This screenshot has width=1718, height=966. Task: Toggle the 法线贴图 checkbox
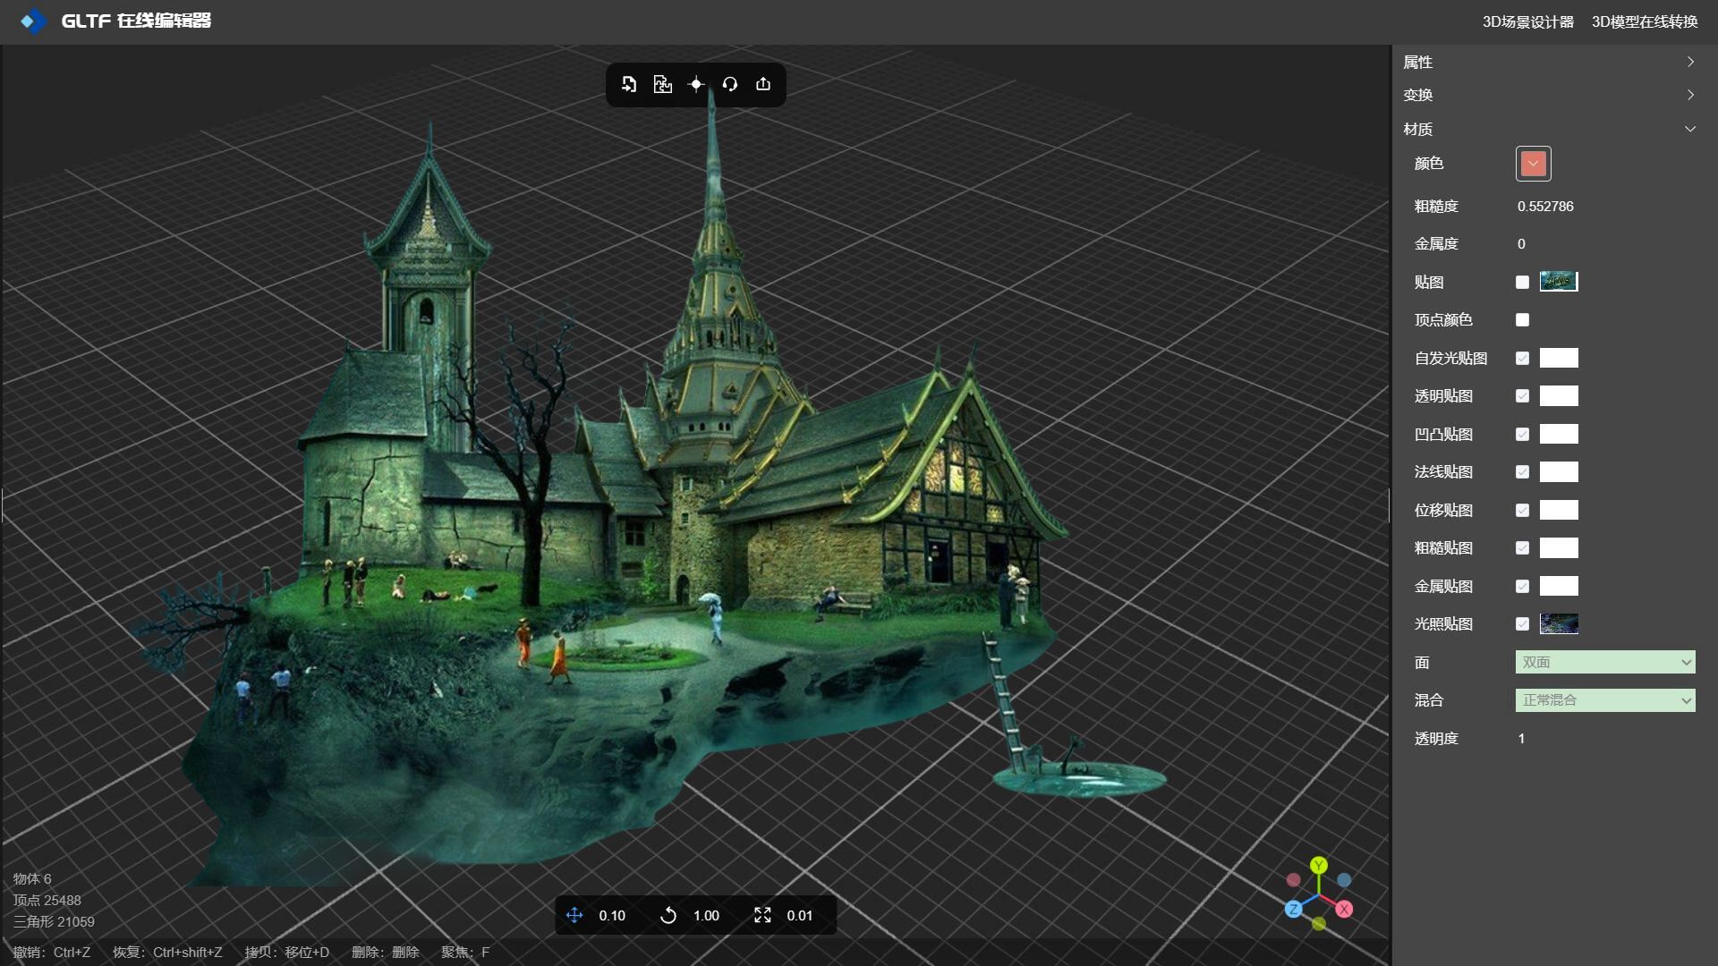(x=1522, y=472)
